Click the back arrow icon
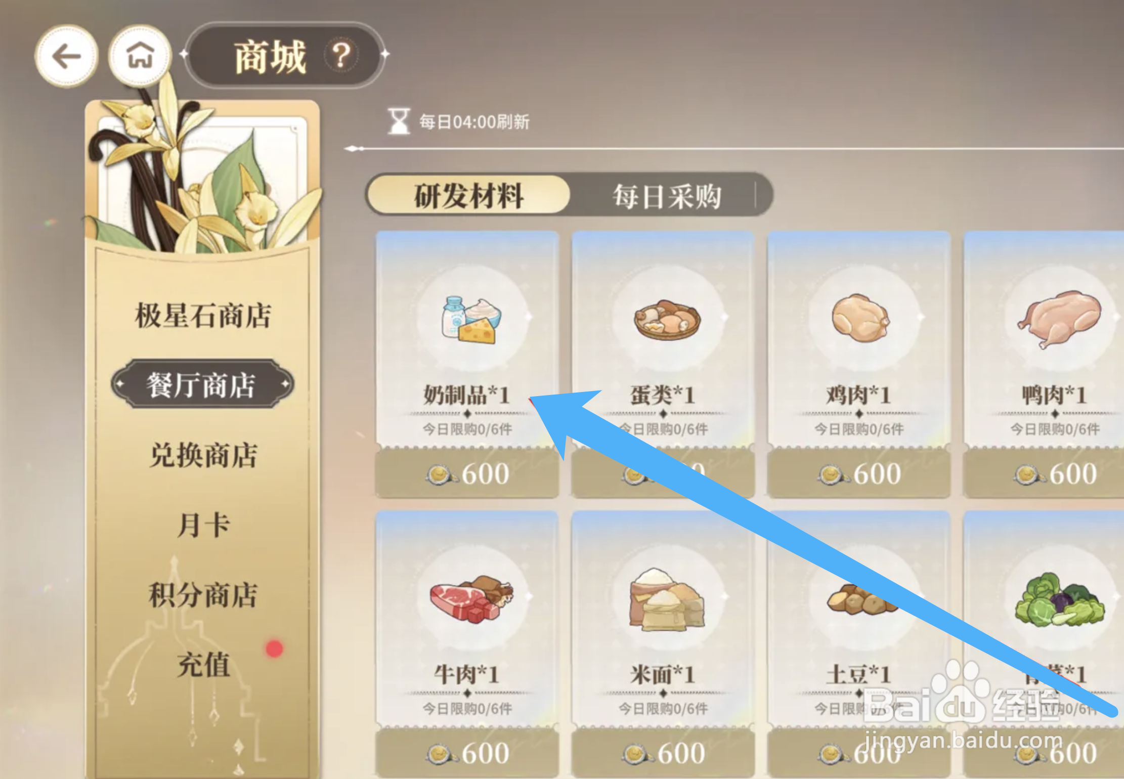 tap(66, 56)
